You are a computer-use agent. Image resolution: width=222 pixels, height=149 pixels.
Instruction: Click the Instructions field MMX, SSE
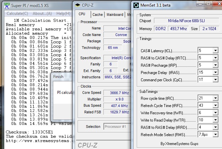tap(117, 77)
